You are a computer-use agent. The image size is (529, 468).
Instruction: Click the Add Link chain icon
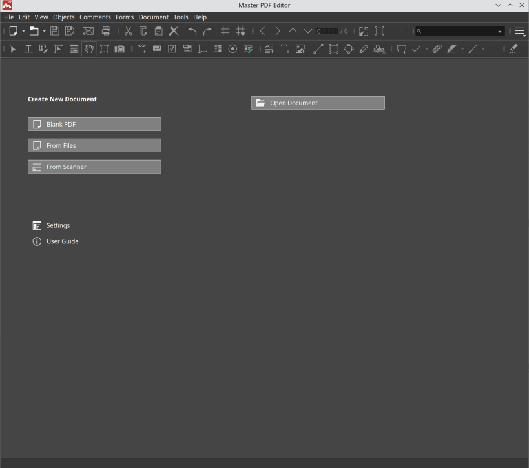pyautogui.click(x=141, y=48)
